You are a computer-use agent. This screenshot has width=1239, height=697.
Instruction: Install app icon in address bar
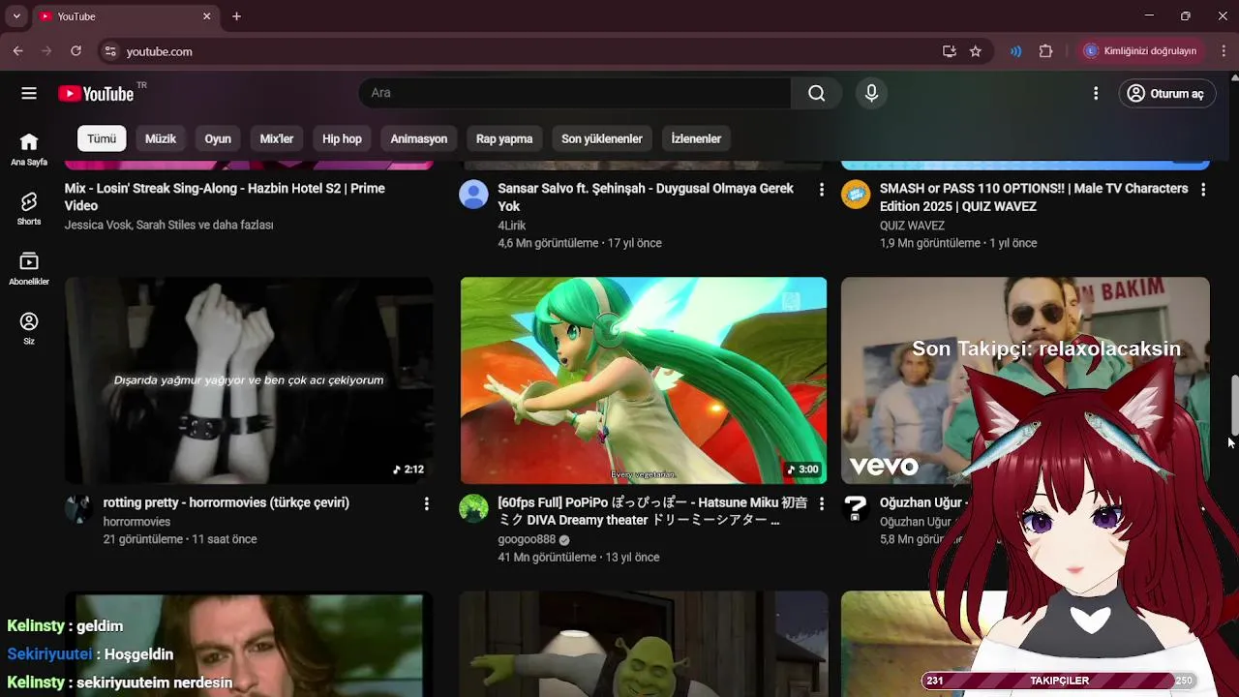949,51
